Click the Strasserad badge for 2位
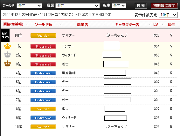180x136 pixels. 43,55
